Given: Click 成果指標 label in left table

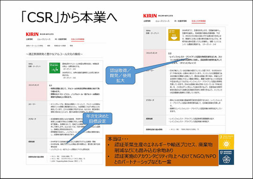Looking at the screenshot, I should pos(31,142).
